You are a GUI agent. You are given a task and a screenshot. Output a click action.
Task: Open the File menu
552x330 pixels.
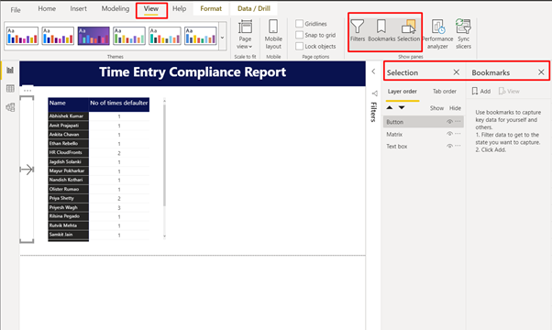pos(16,10)
